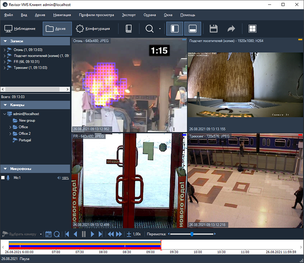304x263 pixels.
Task: Click the share arrow icon in toolbar
Action: click(231, 29)
